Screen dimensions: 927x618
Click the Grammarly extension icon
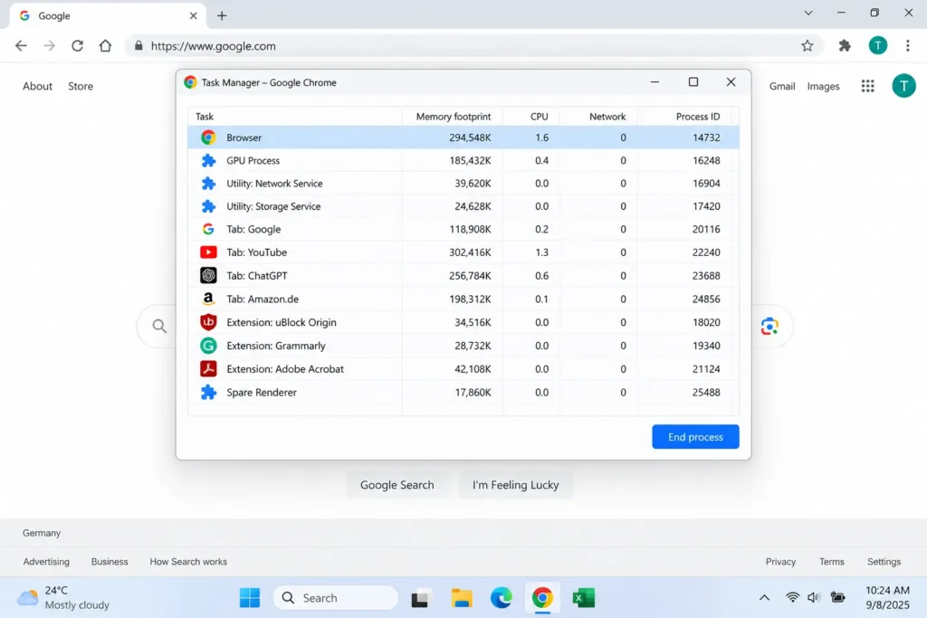pos(208,346)
